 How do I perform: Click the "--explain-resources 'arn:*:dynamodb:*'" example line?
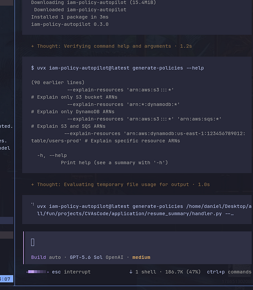click(123, 104)
